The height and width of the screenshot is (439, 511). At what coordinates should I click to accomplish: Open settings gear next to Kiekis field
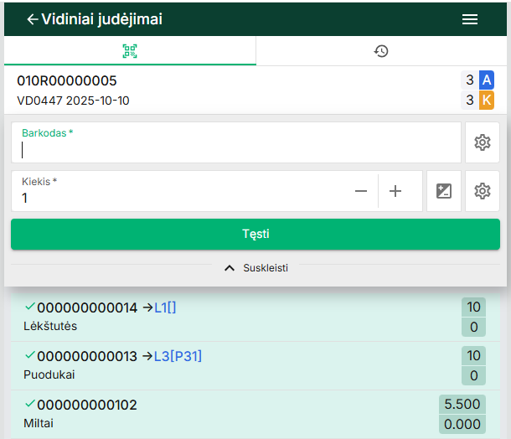[482, 191]
